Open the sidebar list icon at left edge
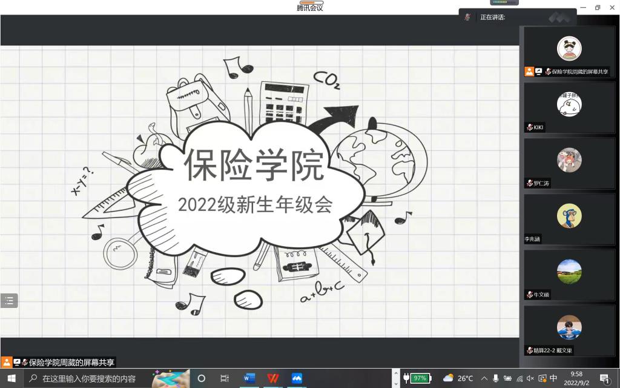Screen dimensions: 620x388 point(9,300)
